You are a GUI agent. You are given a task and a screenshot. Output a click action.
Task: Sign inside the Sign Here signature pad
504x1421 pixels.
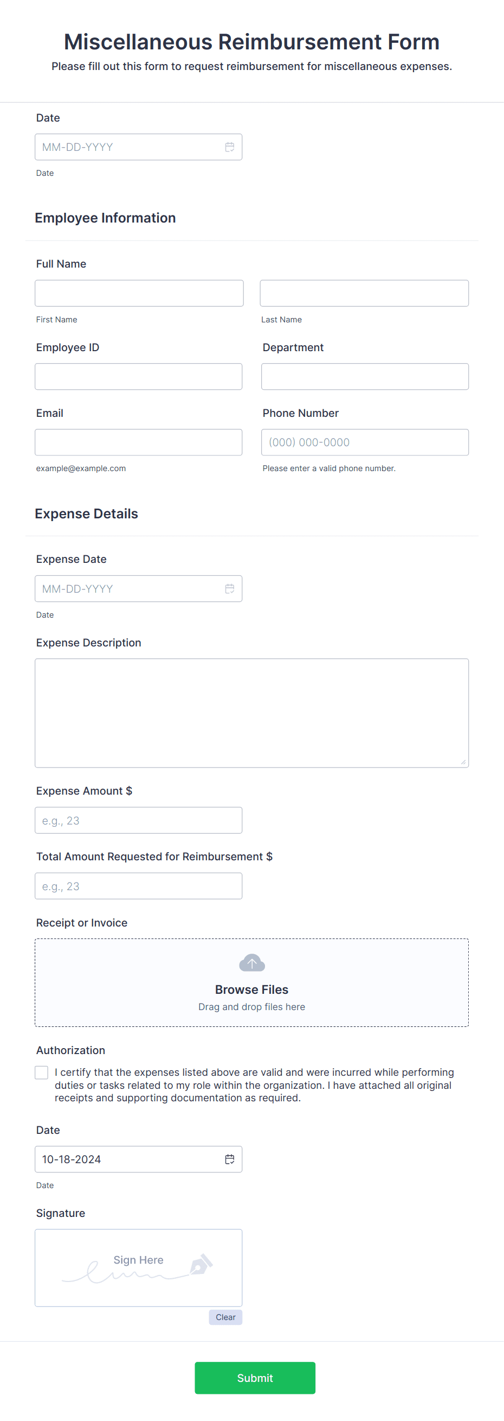click(138, 1266)
